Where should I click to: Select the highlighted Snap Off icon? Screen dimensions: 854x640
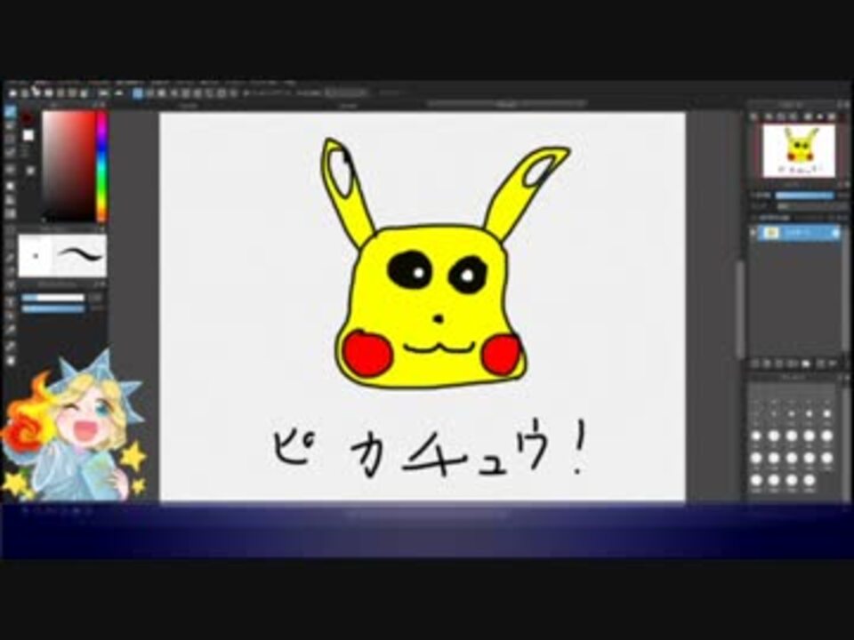pos(137,93)
